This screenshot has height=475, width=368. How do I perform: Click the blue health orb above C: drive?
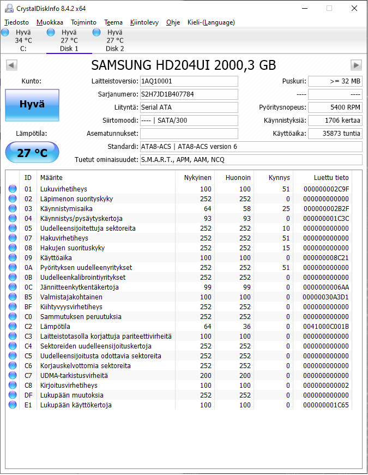point(5,32)
